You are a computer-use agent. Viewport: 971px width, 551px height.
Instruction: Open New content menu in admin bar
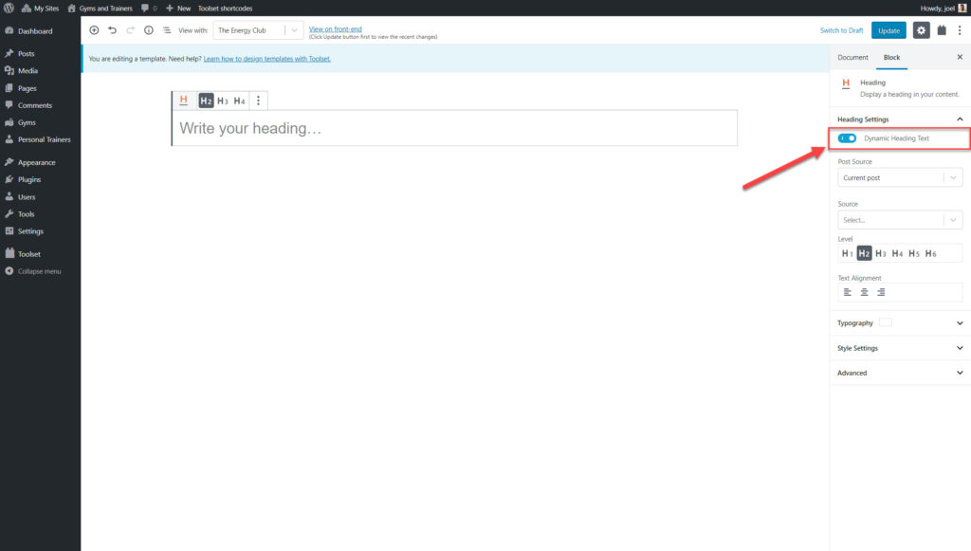(178, 8)
